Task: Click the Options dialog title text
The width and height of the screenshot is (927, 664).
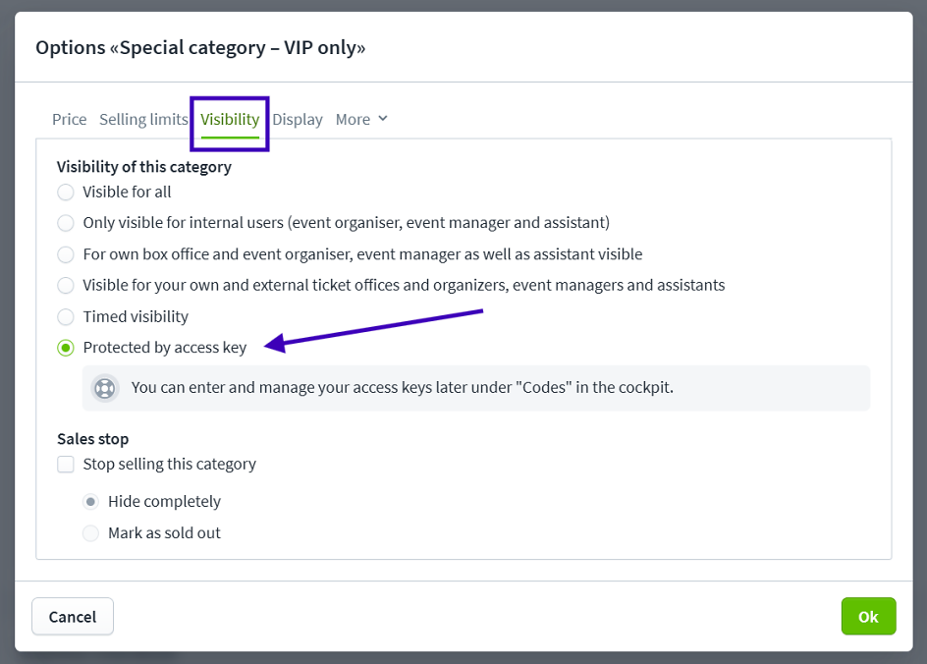Action: click(x=200, y=47)
